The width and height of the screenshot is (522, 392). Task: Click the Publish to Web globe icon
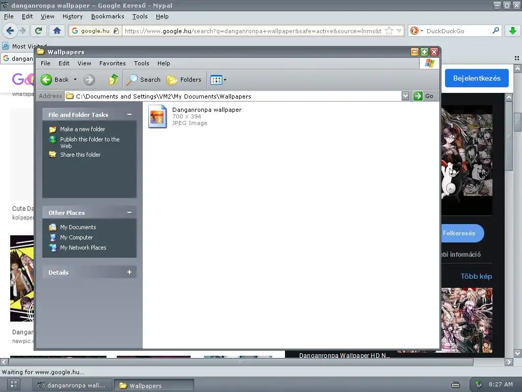pyautogui.click(x=53, y=140)
